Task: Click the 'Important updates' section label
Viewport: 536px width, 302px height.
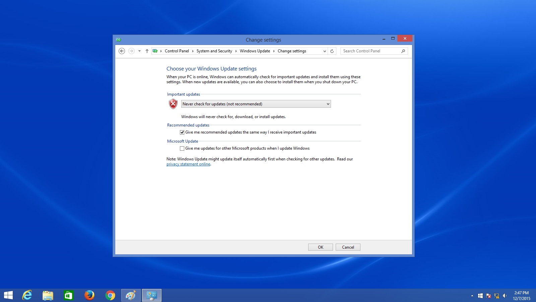Action: coord(184,94)
